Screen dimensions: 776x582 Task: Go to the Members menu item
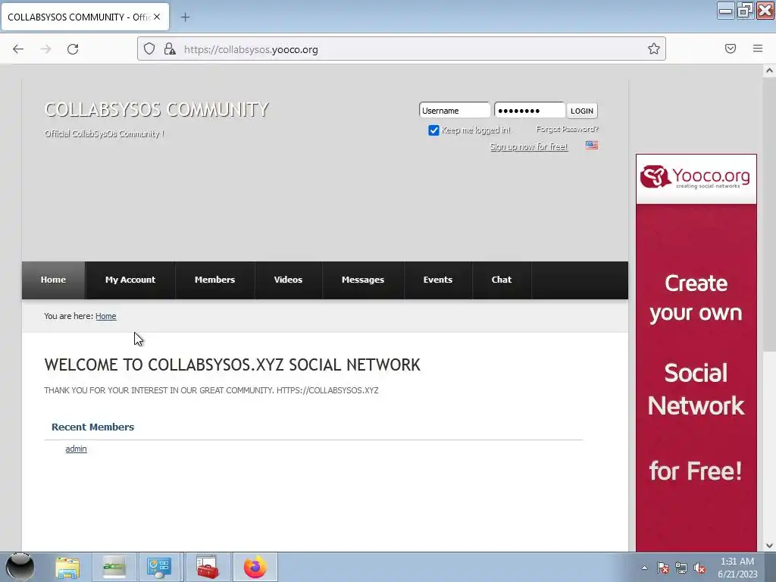tap(214, 280)
